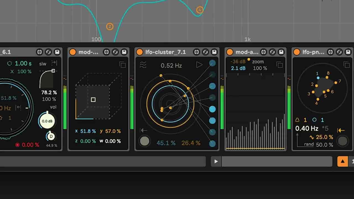Click the 1.00 s time value
The image size is (354, 199).
pyautogui.click(x=23, y=63)
